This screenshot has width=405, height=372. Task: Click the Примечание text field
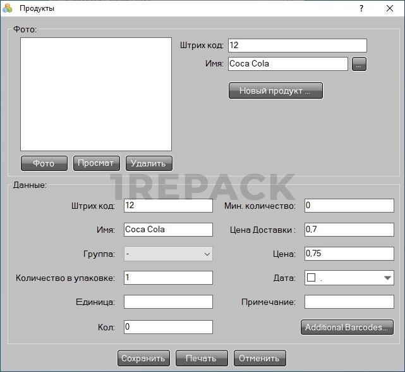click(349, 302)
